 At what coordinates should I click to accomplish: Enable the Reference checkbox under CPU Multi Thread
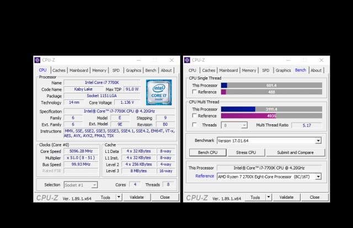194,116
